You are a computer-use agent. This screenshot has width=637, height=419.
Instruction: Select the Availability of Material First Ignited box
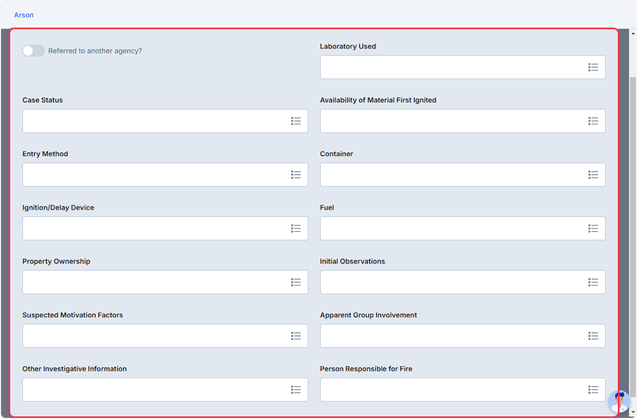[x=462, y=121]
